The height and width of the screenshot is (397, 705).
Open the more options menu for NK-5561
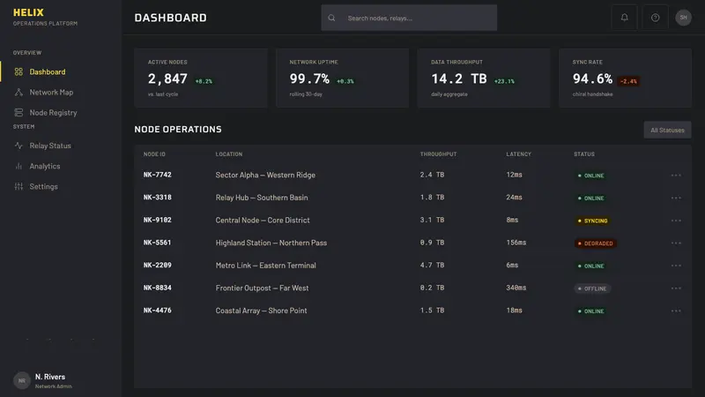coord(676,243)
